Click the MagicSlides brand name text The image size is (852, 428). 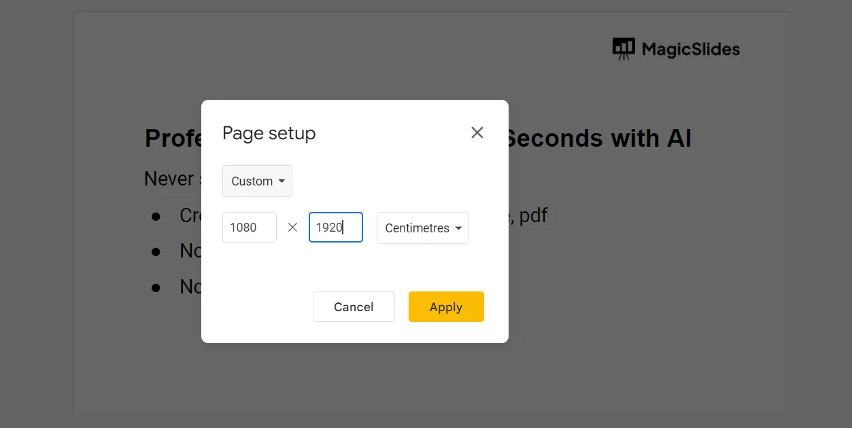690,50
